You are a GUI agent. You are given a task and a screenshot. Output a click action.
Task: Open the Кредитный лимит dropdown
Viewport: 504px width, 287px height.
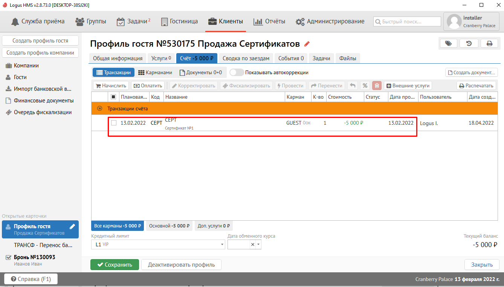(x=222, y=244)
